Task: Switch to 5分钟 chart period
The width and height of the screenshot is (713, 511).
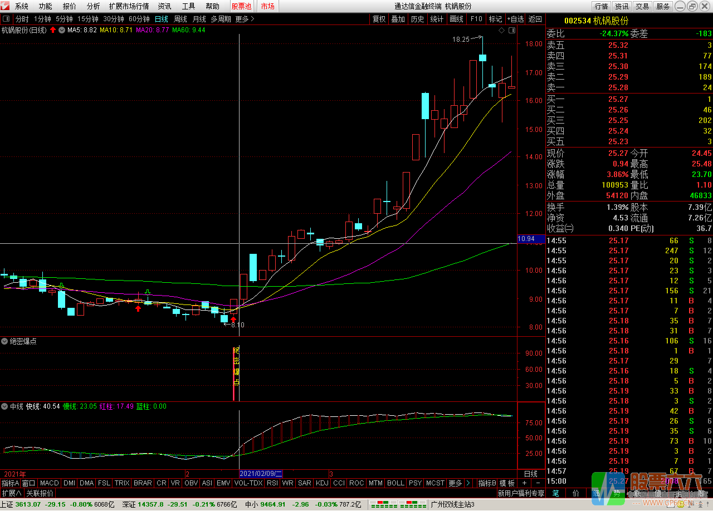Action: click(65, 18)
